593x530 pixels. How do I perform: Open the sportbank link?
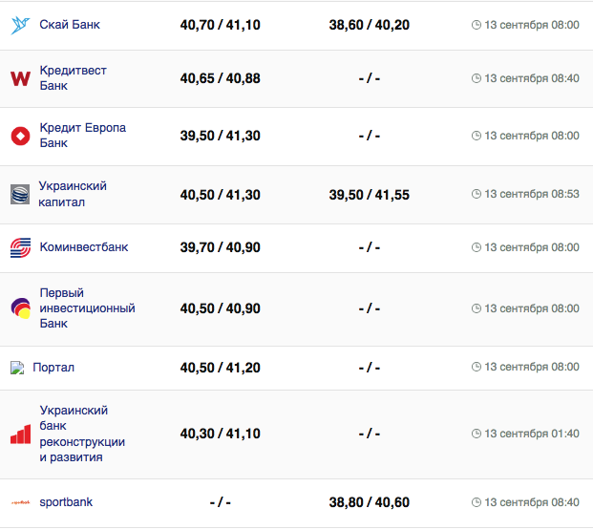pyautogui.click(x=66, y=502)
